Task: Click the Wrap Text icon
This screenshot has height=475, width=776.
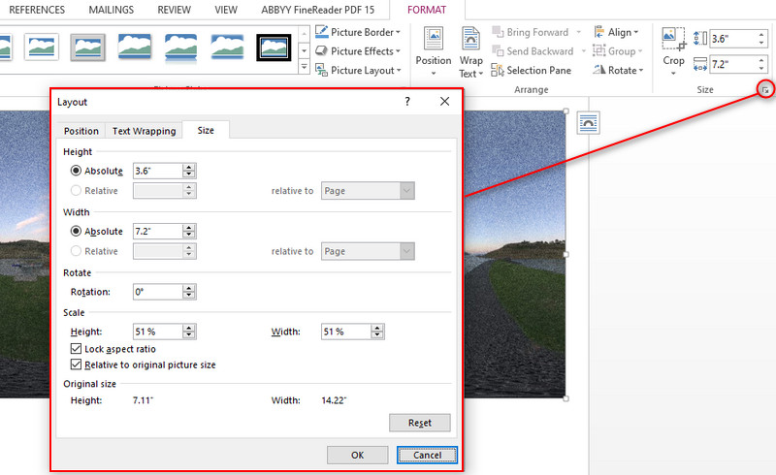Action: pos(471,40)
